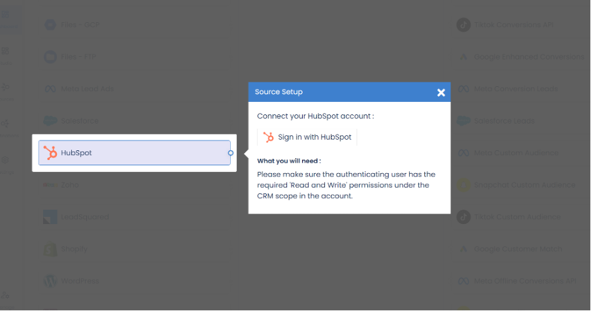The image size is (591, 311).
Task: Select the Files - GCP source
Action: 135,25
